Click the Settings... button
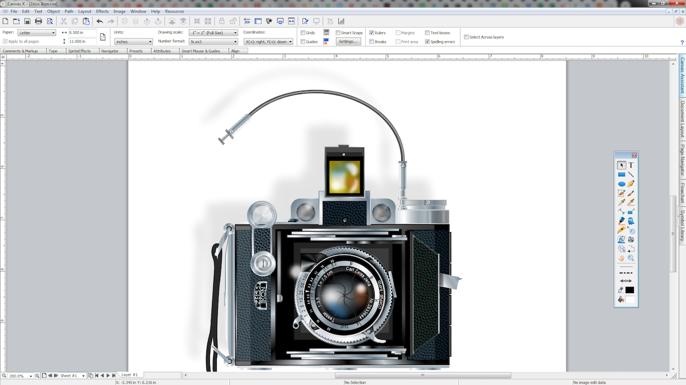This screenshot has height=385, width=686. coord(348,42)
